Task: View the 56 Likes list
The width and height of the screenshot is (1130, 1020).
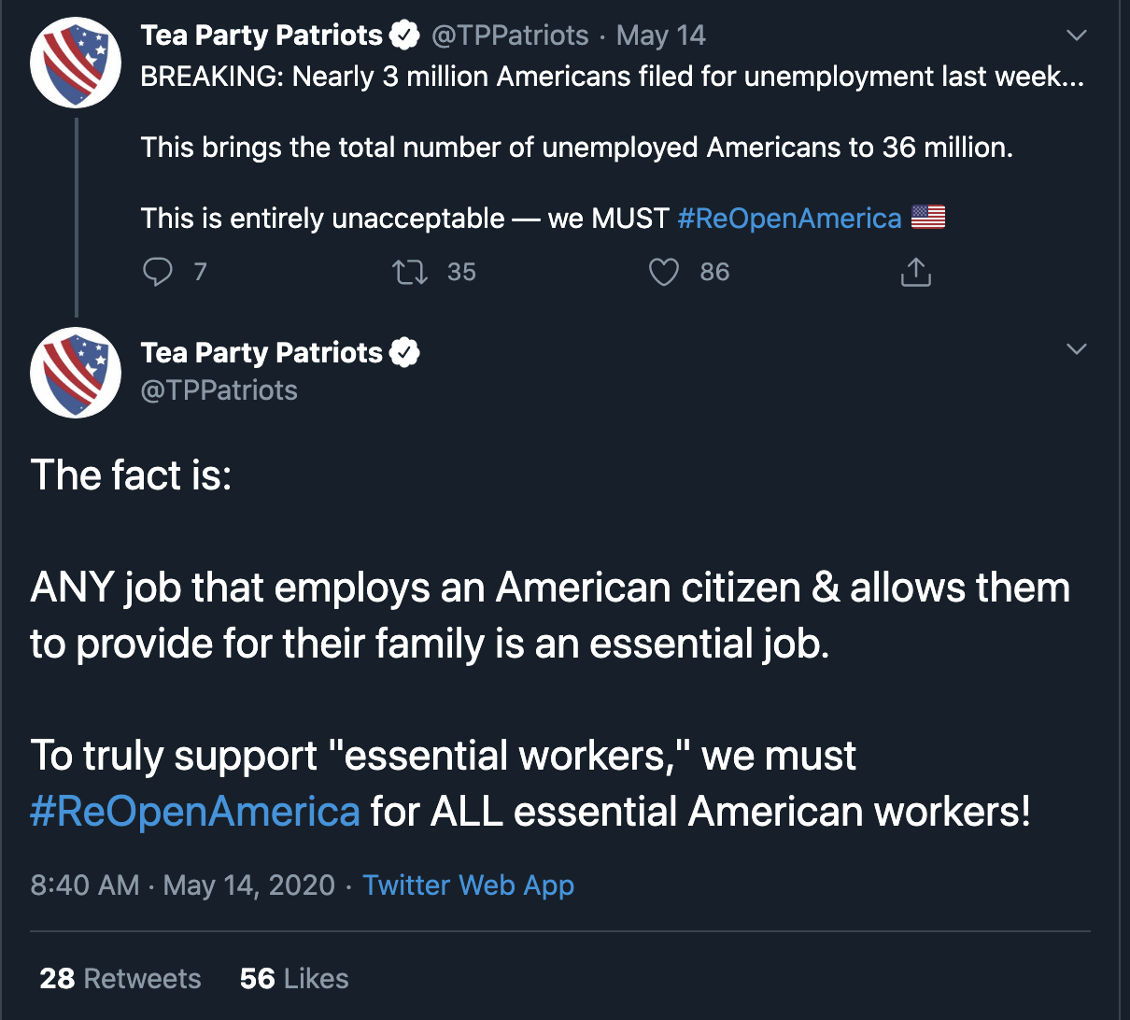Action: (294, 978)
